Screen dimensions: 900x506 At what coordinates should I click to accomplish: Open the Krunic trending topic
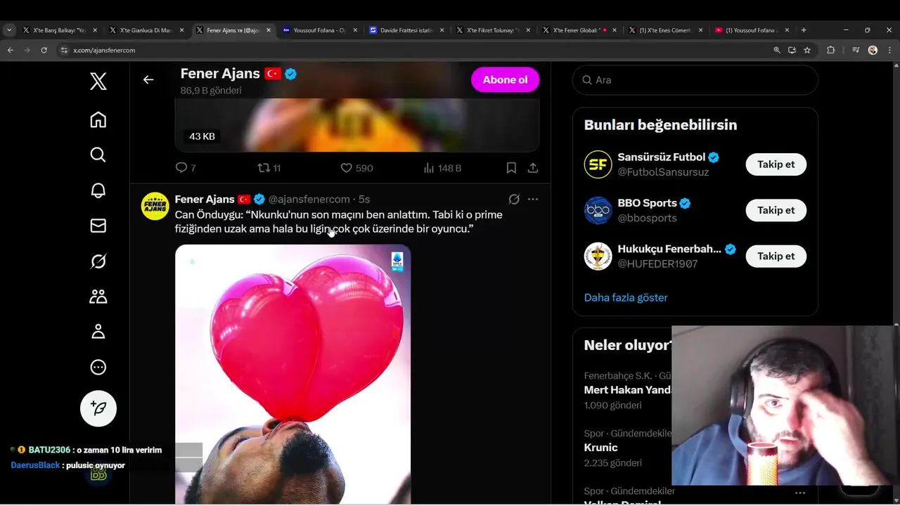(x=600, y=448)
